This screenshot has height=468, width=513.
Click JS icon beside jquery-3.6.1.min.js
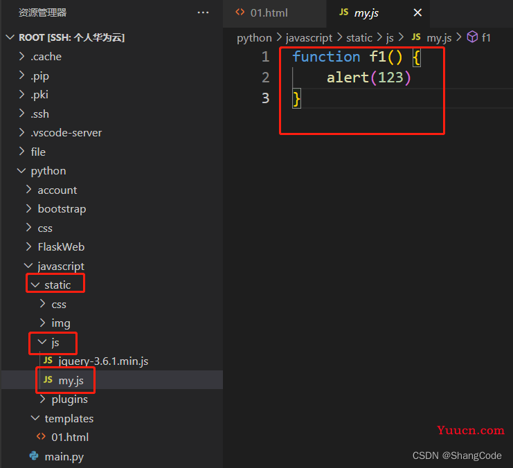[x=48, y=360]
